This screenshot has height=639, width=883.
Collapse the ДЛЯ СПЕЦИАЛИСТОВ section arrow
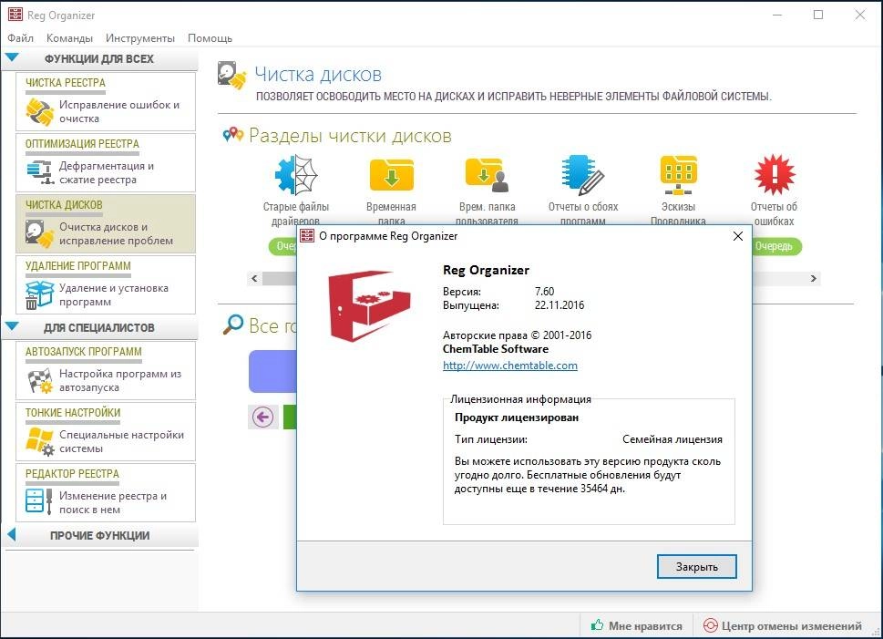tap(11, 326)
